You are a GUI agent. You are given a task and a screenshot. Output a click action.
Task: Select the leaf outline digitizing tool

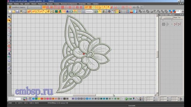37,12
